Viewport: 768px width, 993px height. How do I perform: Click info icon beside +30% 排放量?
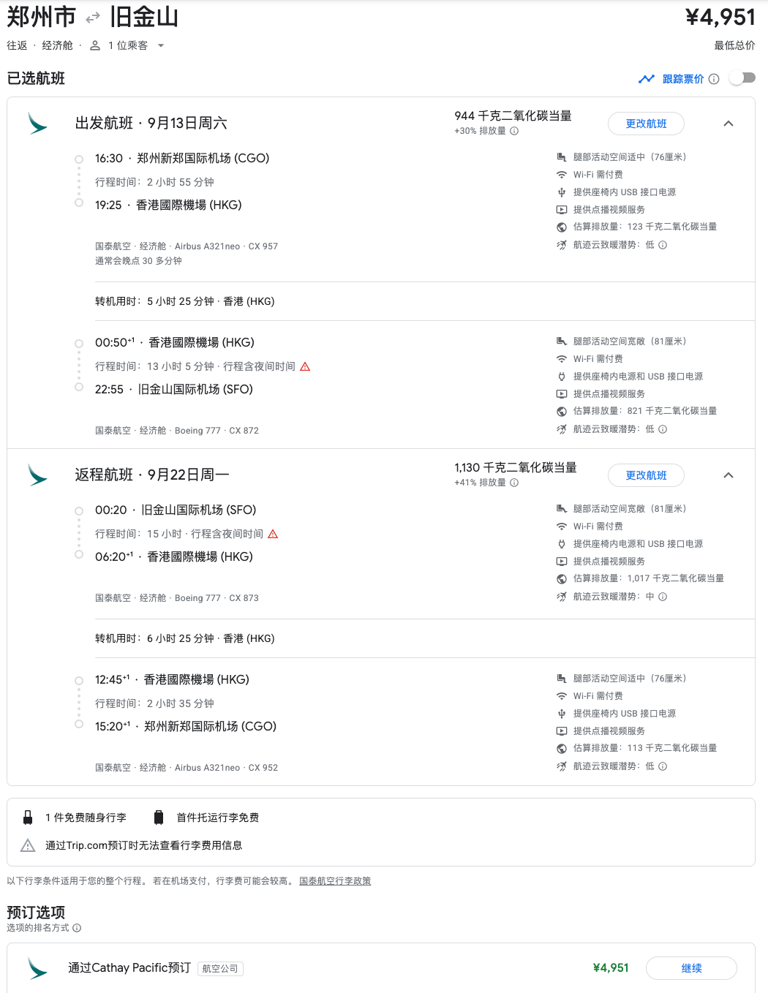pos(514,131)
